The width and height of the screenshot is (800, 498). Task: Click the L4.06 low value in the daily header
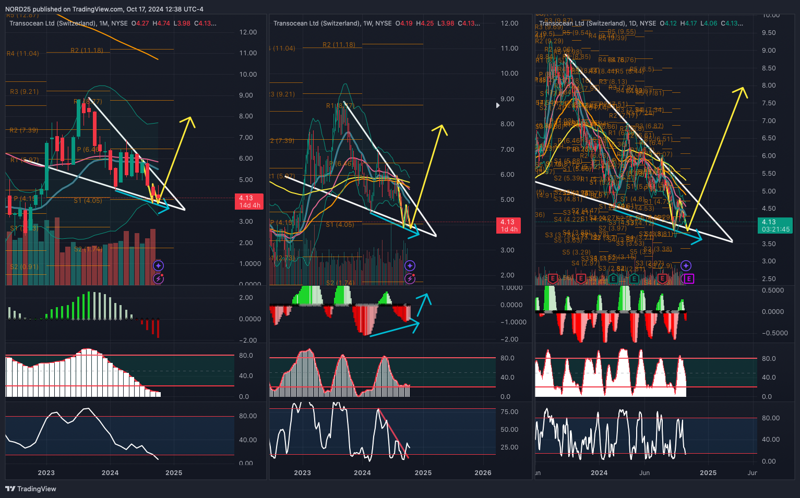point(709,23)
